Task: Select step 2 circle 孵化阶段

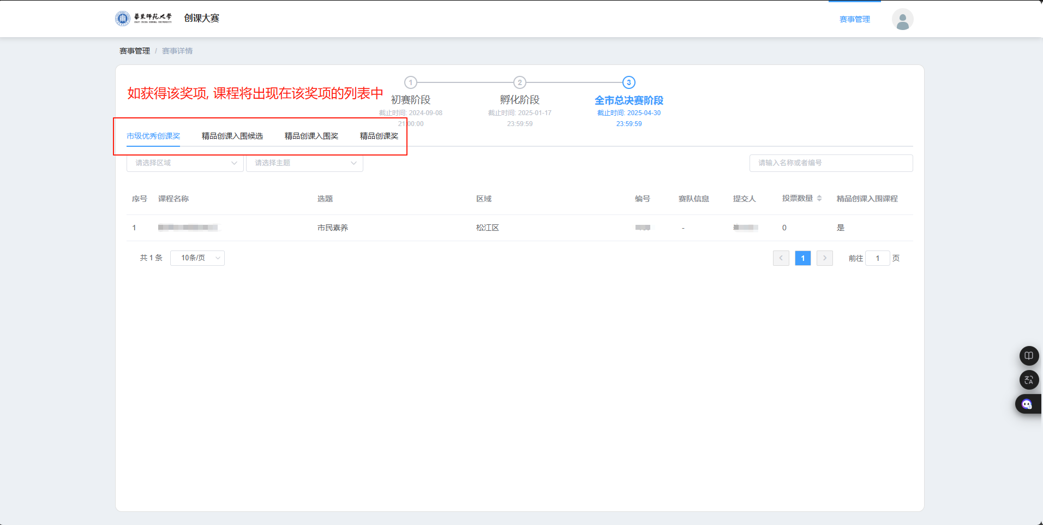Action: click(520, 82)
